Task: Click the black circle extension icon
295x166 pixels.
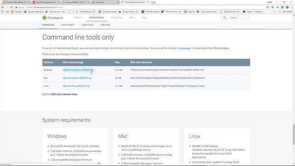Action: tap(287, 7)
